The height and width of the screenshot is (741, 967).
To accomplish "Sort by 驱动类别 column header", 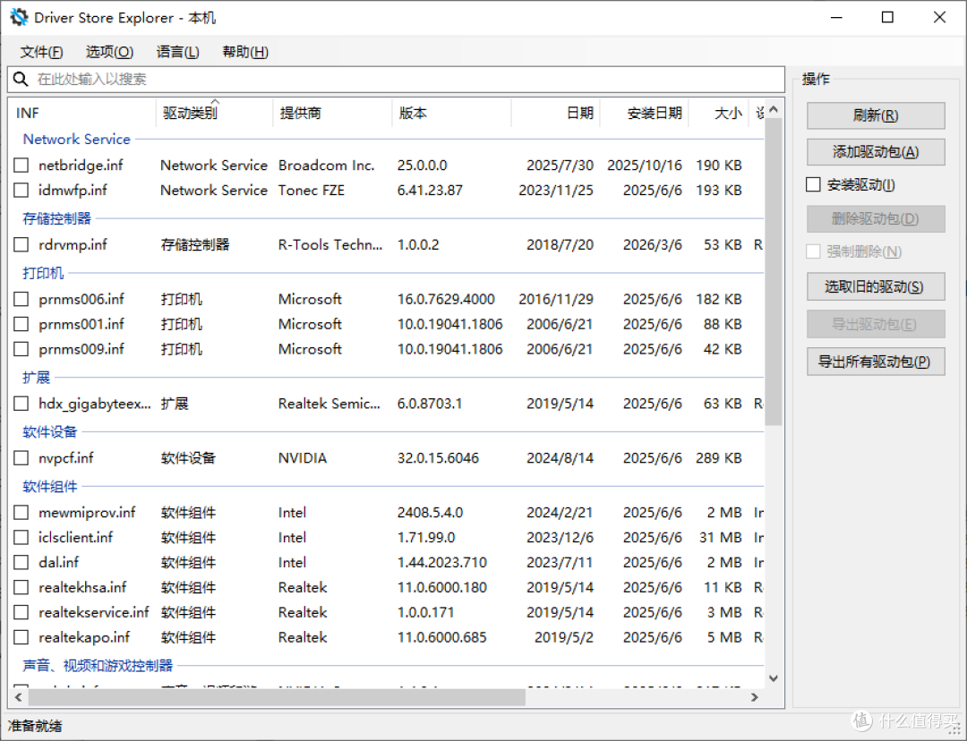I will click(215, 113).
